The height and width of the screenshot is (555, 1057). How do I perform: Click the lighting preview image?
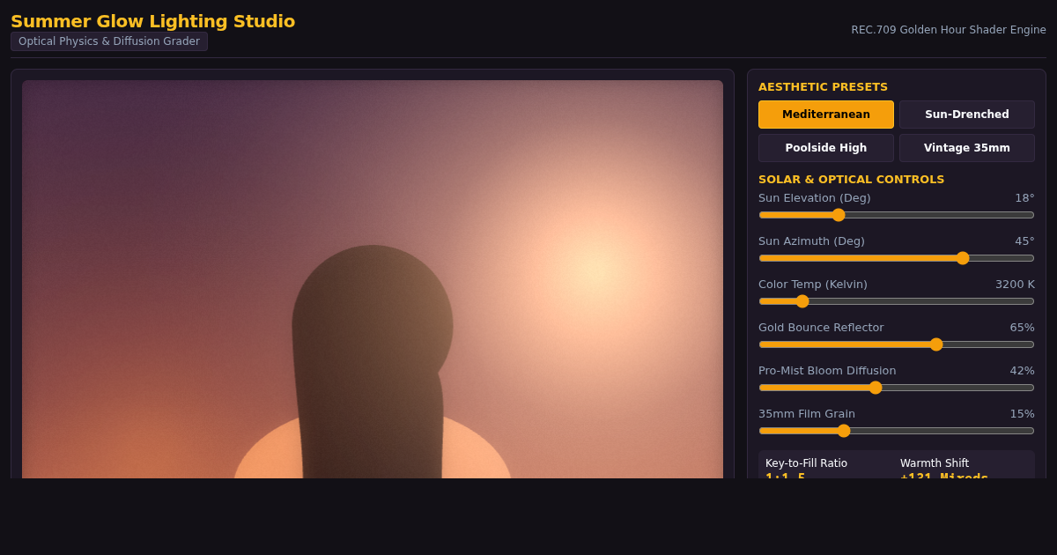(x=373, y=279)
